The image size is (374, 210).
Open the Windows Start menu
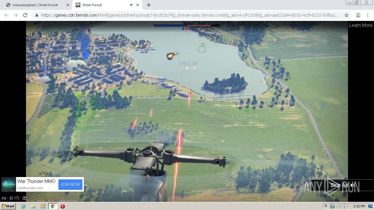click(8, 206)
